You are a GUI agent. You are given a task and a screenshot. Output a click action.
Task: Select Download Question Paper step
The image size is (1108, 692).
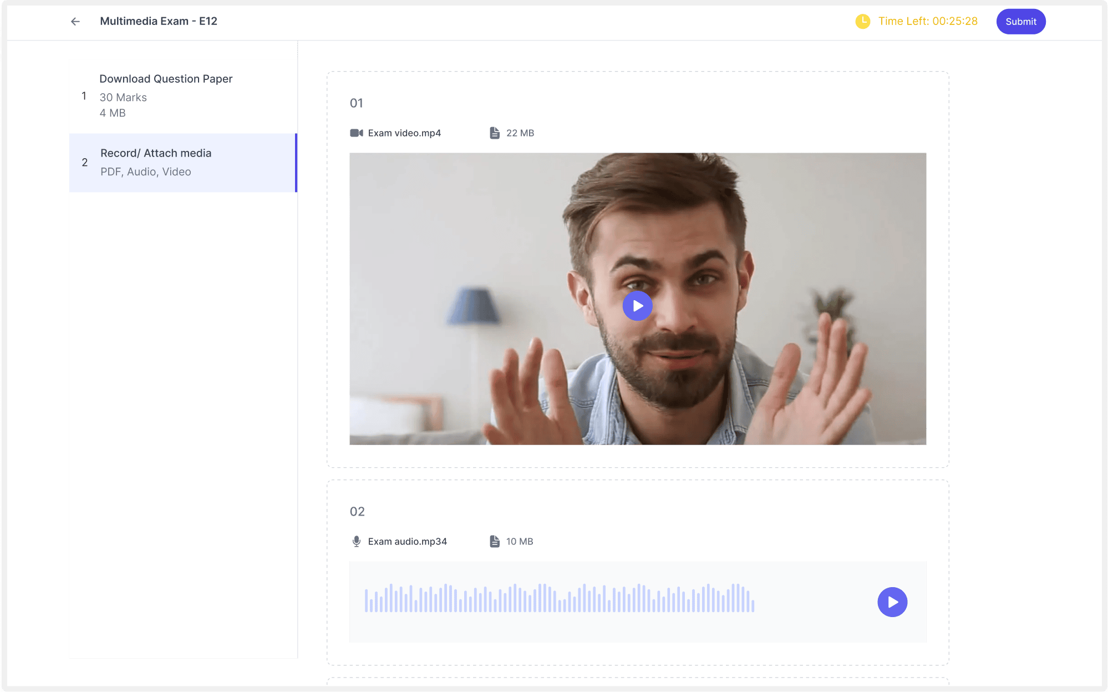[x=166, y=79]
